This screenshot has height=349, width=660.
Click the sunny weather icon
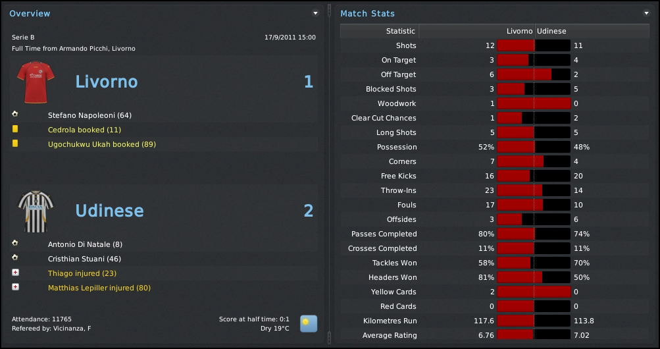click(x=309, y=323)
